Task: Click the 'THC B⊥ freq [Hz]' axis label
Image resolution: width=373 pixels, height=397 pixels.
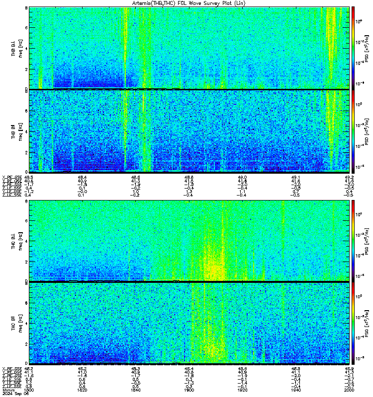Action: coord(17,241)
